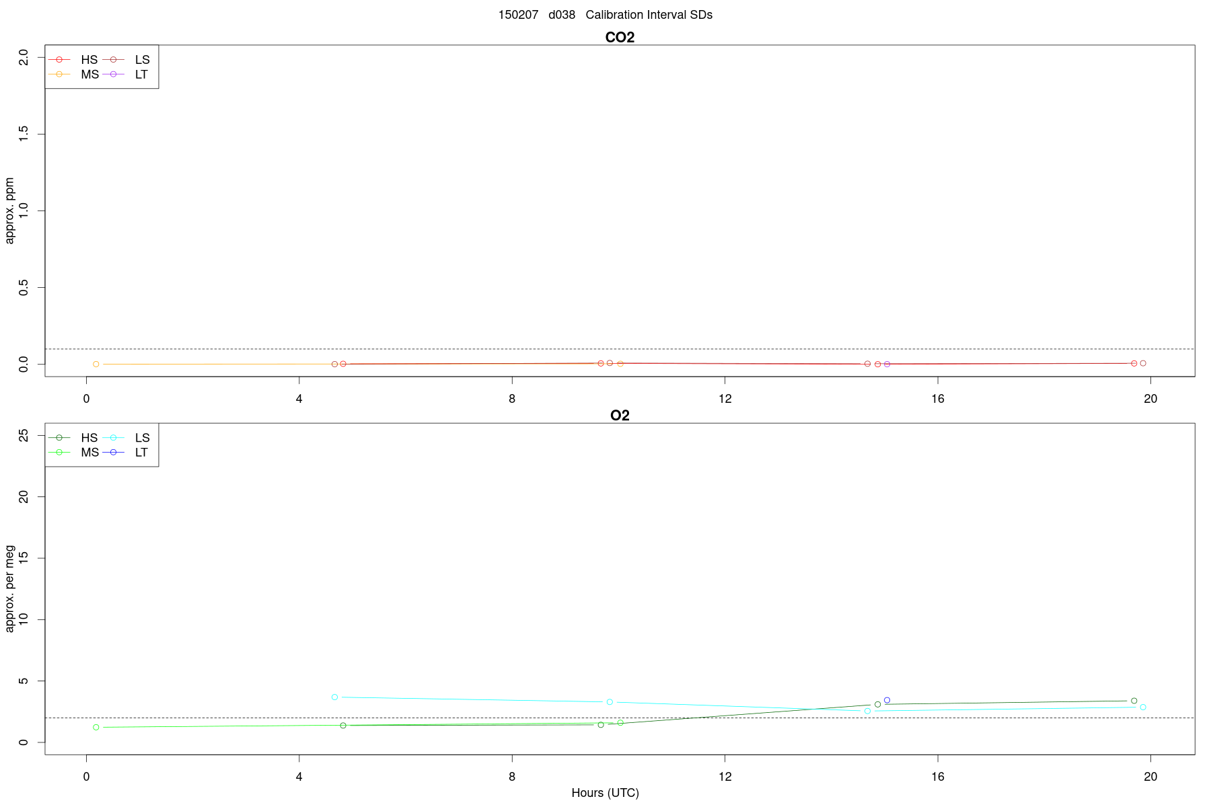Click leftmost cyan LS point in O2 plot
The image size is (1211, 807).
point(335,697)
